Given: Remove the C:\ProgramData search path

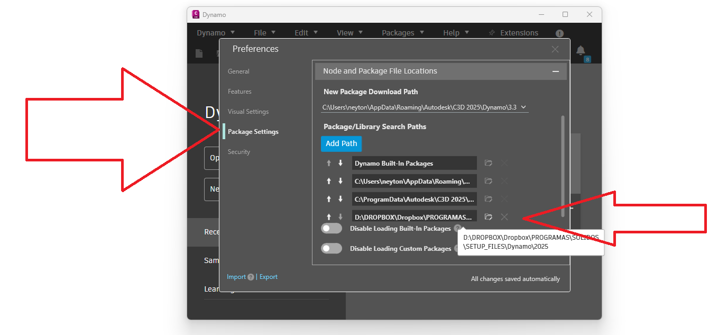Looking at the screenshot, I should [x=504, y=199].
